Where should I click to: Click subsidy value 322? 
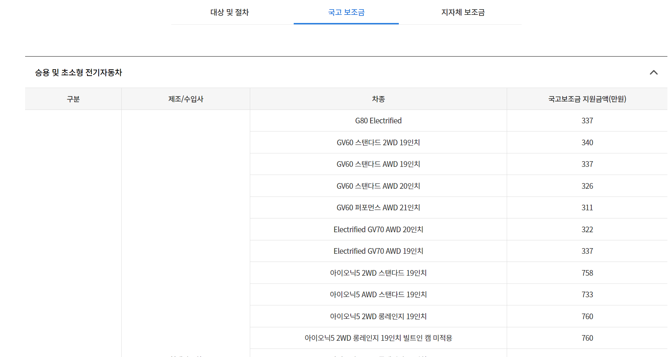(x=587, y=229)
